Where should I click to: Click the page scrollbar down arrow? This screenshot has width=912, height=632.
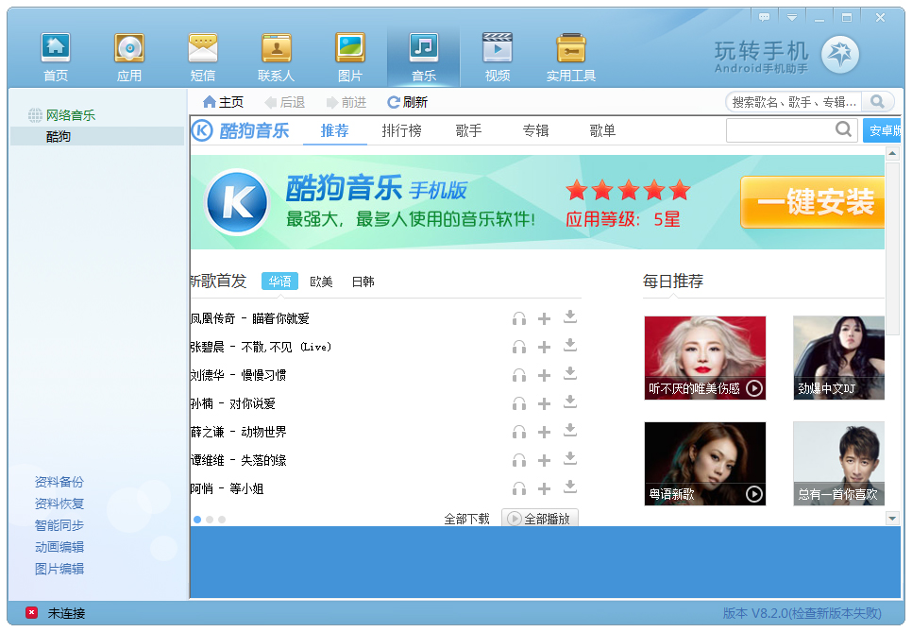click(x=892, y=518)
